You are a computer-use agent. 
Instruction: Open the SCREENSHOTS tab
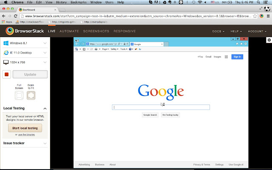pos(96,31)
